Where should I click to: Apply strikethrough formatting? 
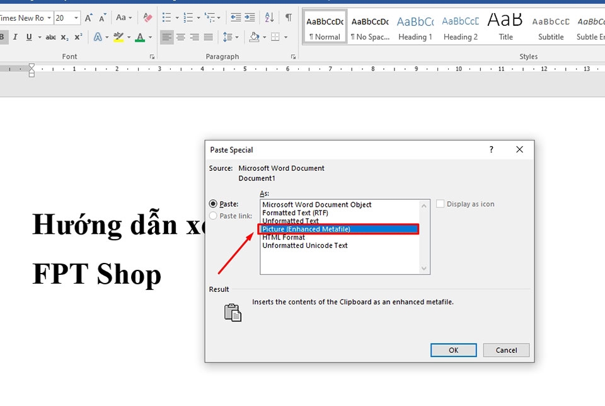[x=50, y=37]
